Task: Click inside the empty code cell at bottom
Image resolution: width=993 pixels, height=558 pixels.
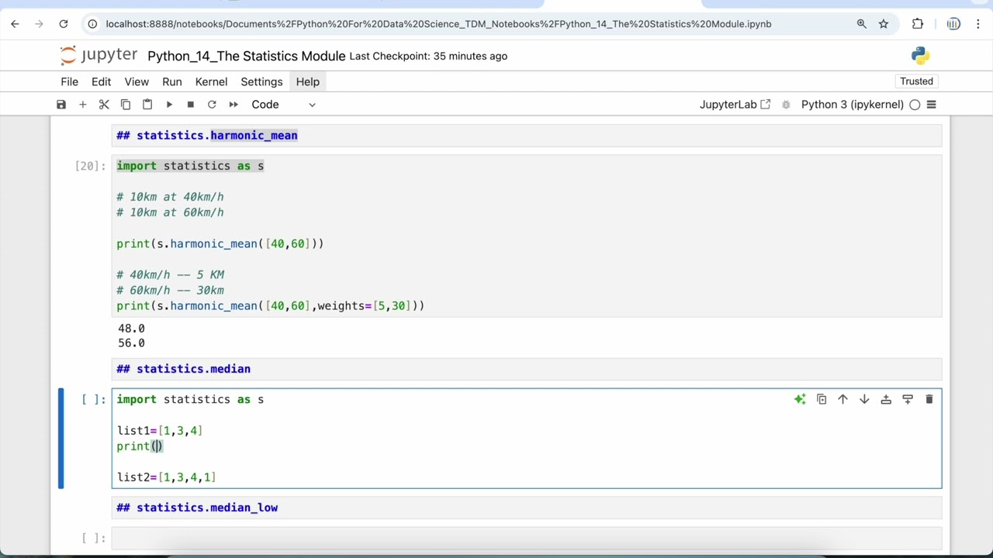Action: (x=527, y=538)
